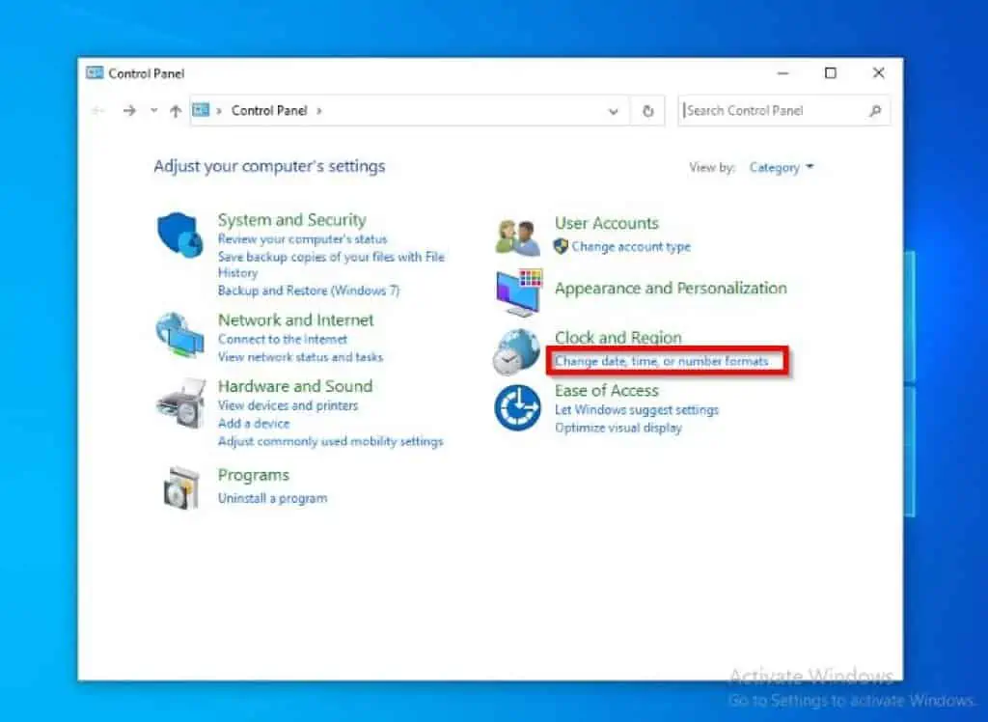
Task: Click the Network and Internet globe icon
Action: tap(180, 335)
